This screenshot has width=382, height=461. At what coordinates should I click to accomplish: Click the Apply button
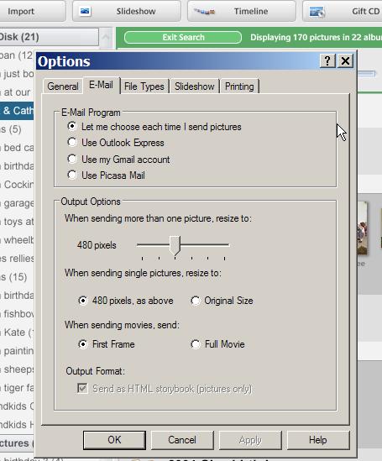click(x=250, y=440)
